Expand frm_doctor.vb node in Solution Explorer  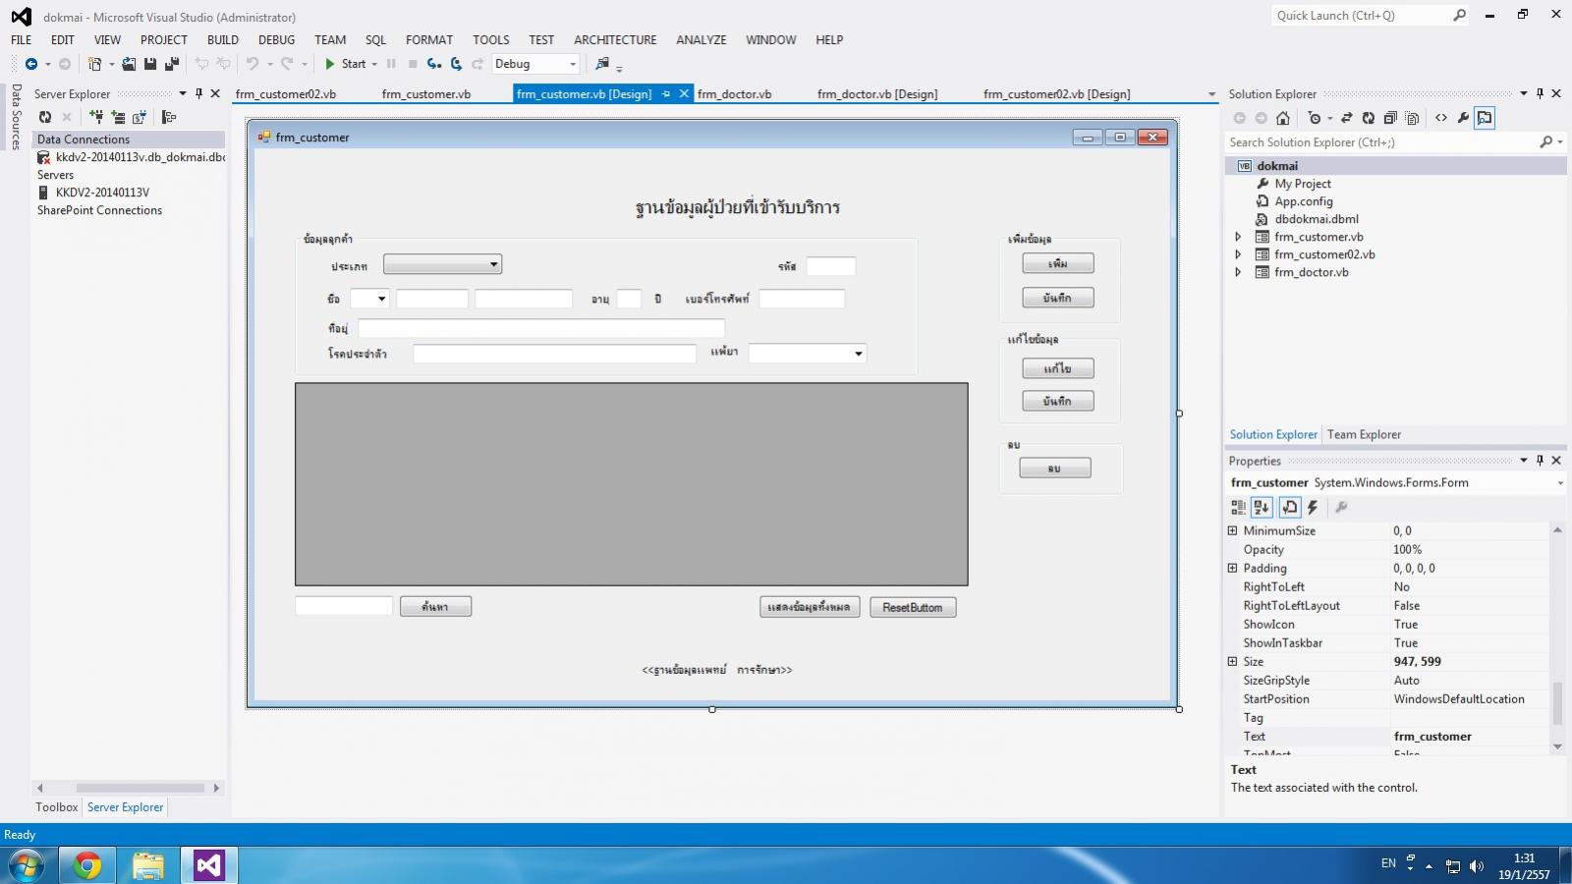[x=1238, y=272]
